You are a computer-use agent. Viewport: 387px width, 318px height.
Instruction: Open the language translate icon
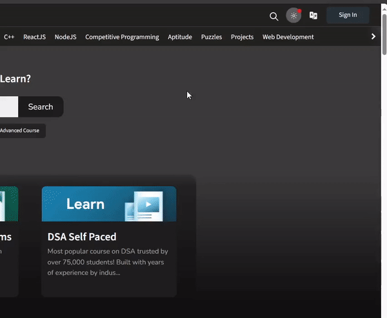click(313, 15)
